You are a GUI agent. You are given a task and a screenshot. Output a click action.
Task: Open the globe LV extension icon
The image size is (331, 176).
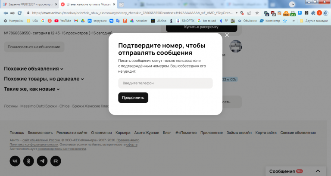pyautogui.click(x=266, y=13)
